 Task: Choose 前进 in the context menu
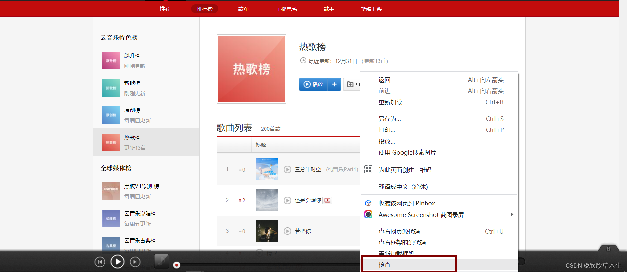439,91
